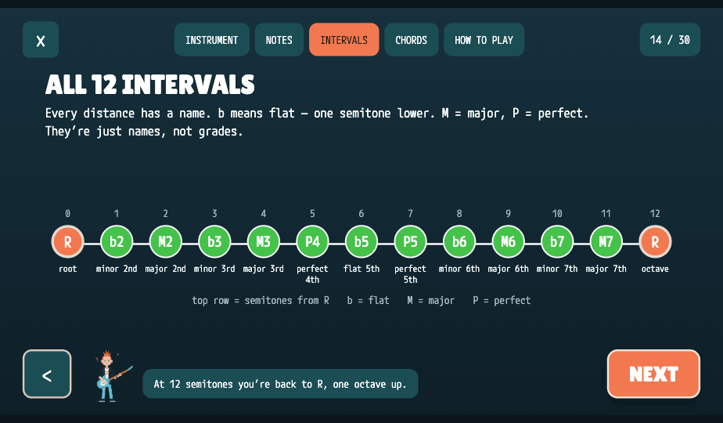Screen dimensions: 723x423
Task: Close the tutorial with the X button
Action: click(41, 40)
